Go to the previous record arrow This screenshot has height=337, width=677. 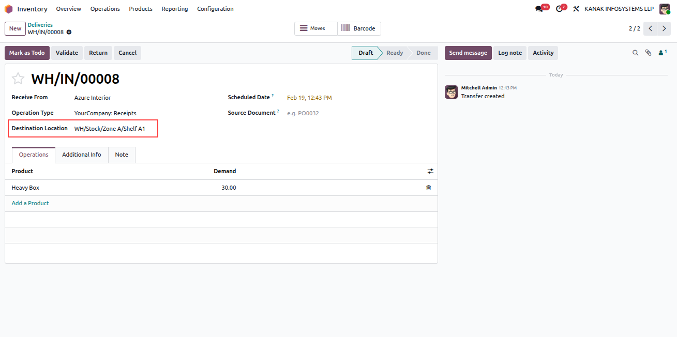pos(651,28)
